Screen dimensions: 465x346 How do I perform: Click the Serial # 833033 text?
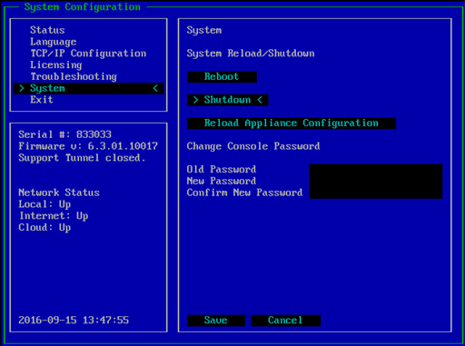pos(64,134)
